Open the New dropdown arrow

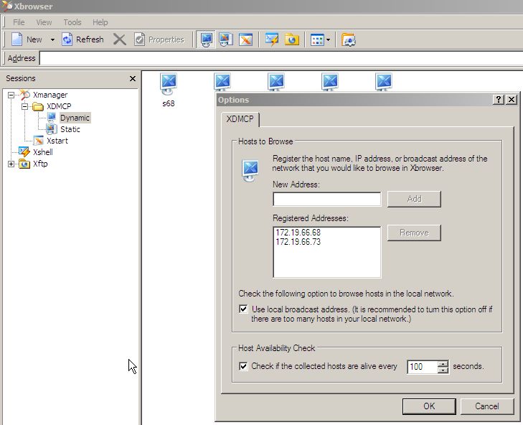52,39
